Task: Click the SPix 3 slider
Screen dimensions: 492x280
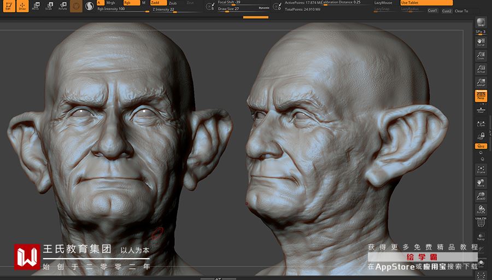Action: (x=481, y=32)
